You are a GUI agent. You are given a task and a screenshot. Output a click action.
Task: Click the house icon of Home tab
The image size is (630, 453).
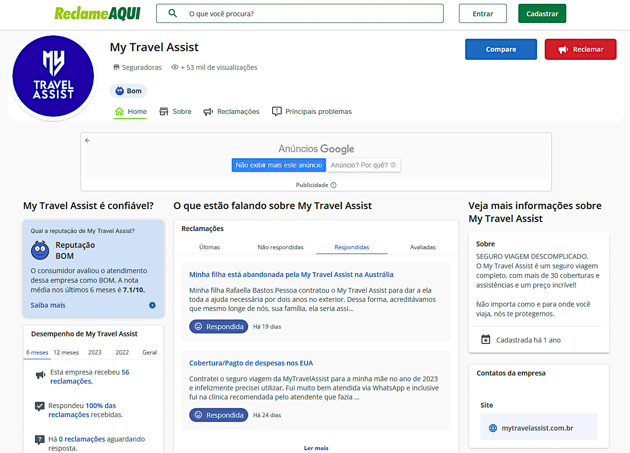[119, 111]
